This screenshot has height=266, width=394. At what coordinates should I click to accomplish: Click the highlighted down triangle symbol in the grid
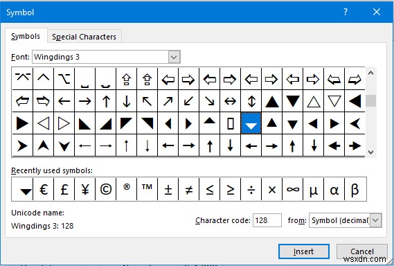tap(251, 123)
